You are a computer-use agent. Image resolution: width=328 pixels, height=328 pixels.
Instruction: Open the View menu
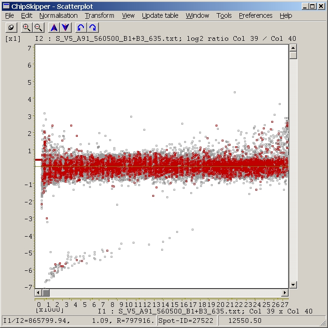click(128, 15)
